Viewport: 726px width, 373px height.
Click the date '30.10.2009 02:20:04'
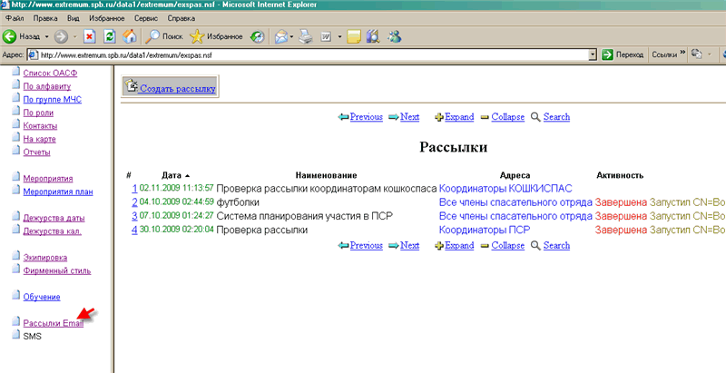coord(176,230)
